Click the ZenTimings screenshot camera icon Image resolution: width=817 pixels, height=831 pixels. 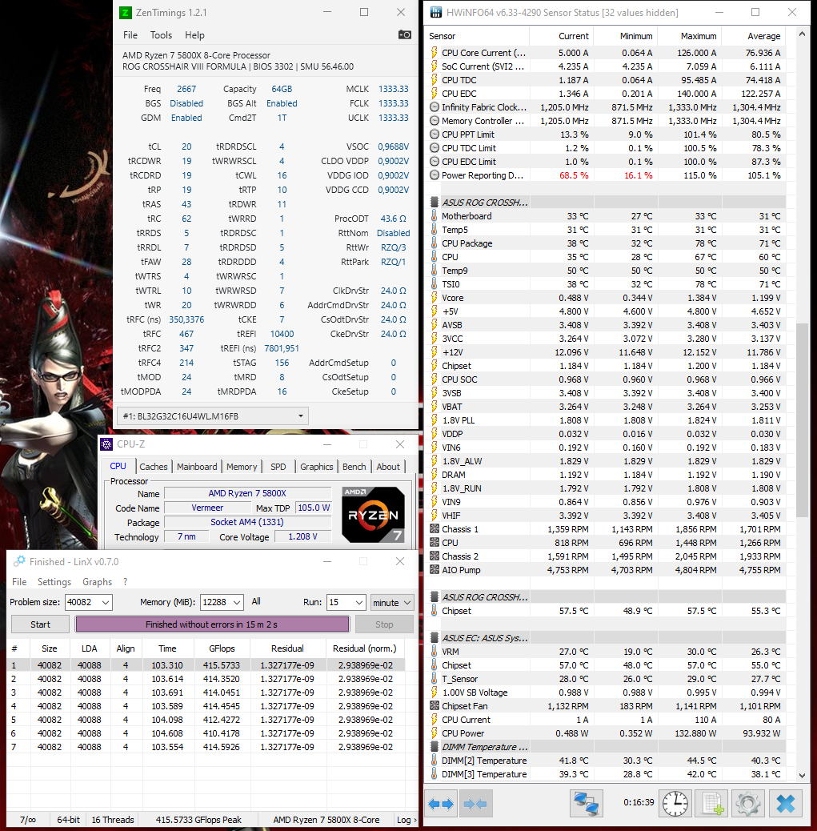coord(404,34)
